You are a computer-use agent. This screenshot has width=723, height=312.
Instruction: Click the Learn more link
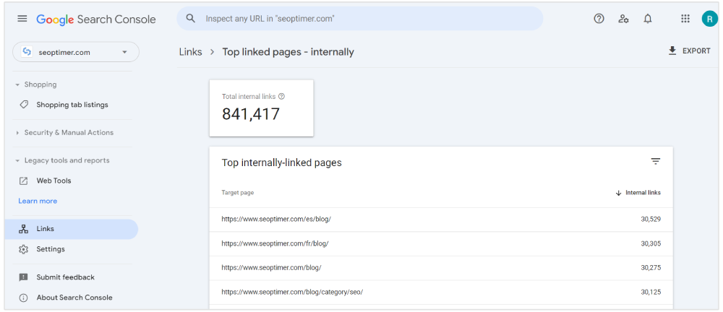(x=38, y=201)
